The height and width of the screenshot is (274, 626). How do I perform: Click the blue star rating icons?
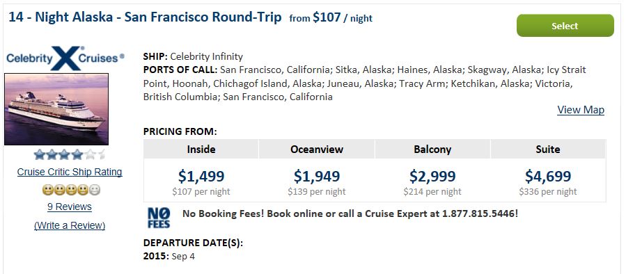[70, 154]
